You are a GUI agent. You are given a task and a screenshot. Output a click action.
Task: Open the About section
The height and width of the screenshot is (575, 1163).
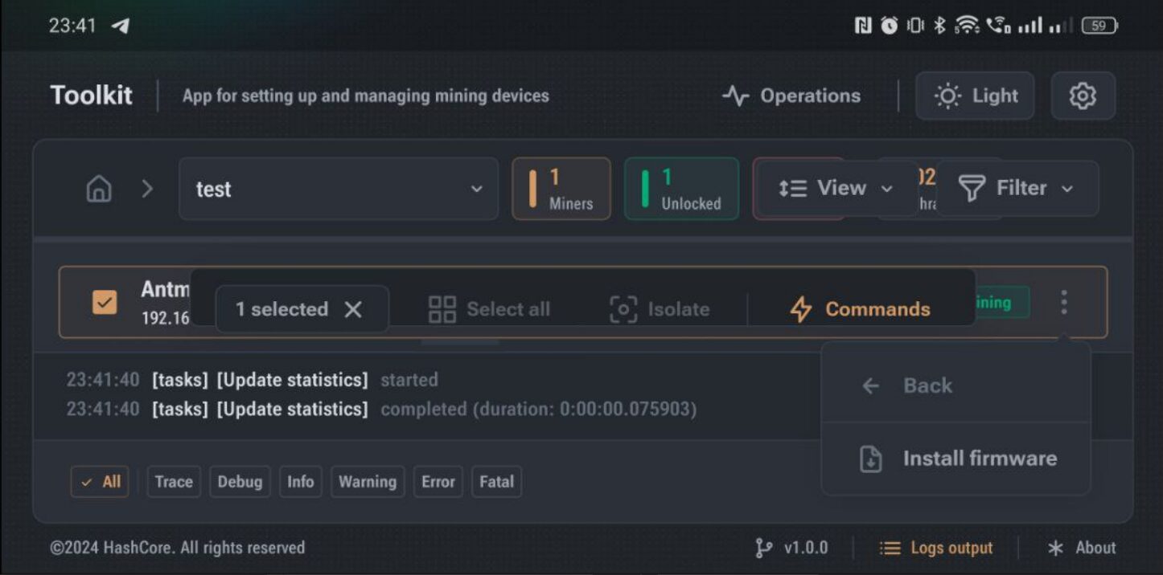click(x=1082, y=548)
